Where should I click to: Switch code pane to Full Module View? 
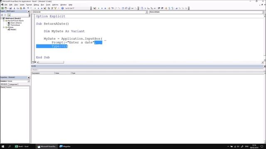point(35,62)
